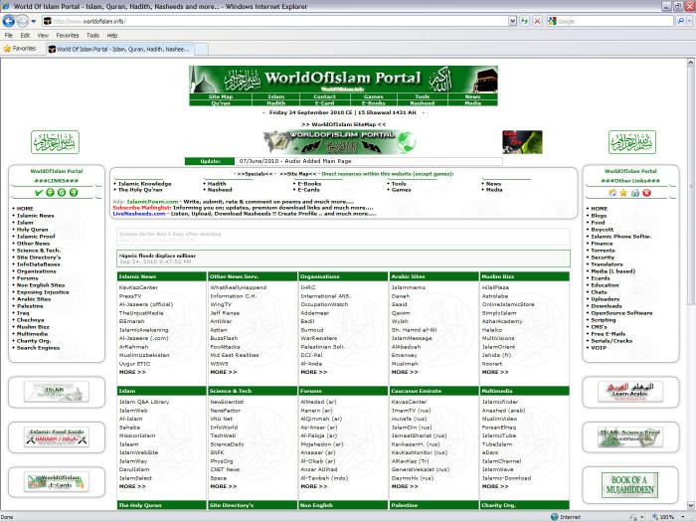Click the green Refresh arrows icon

tap(525, 21)
